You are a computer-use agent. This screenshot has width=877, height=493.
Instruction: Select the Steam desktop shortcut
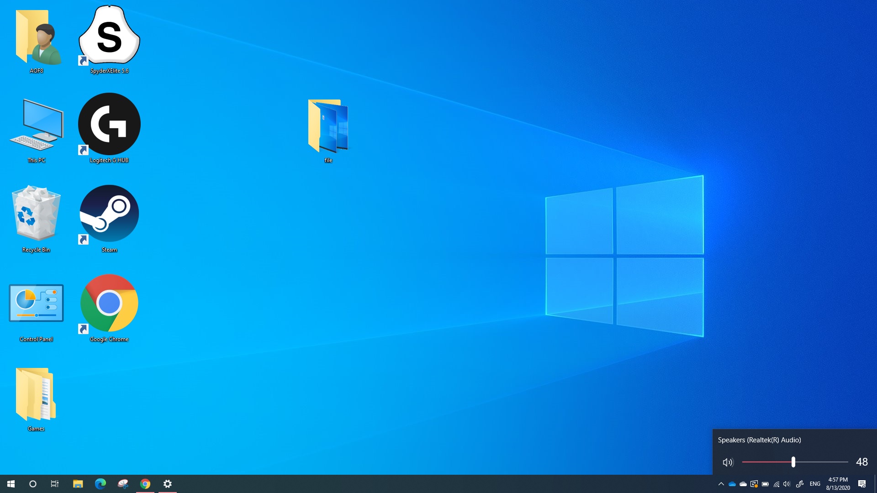pyautogui.click(x=109, y=214)
